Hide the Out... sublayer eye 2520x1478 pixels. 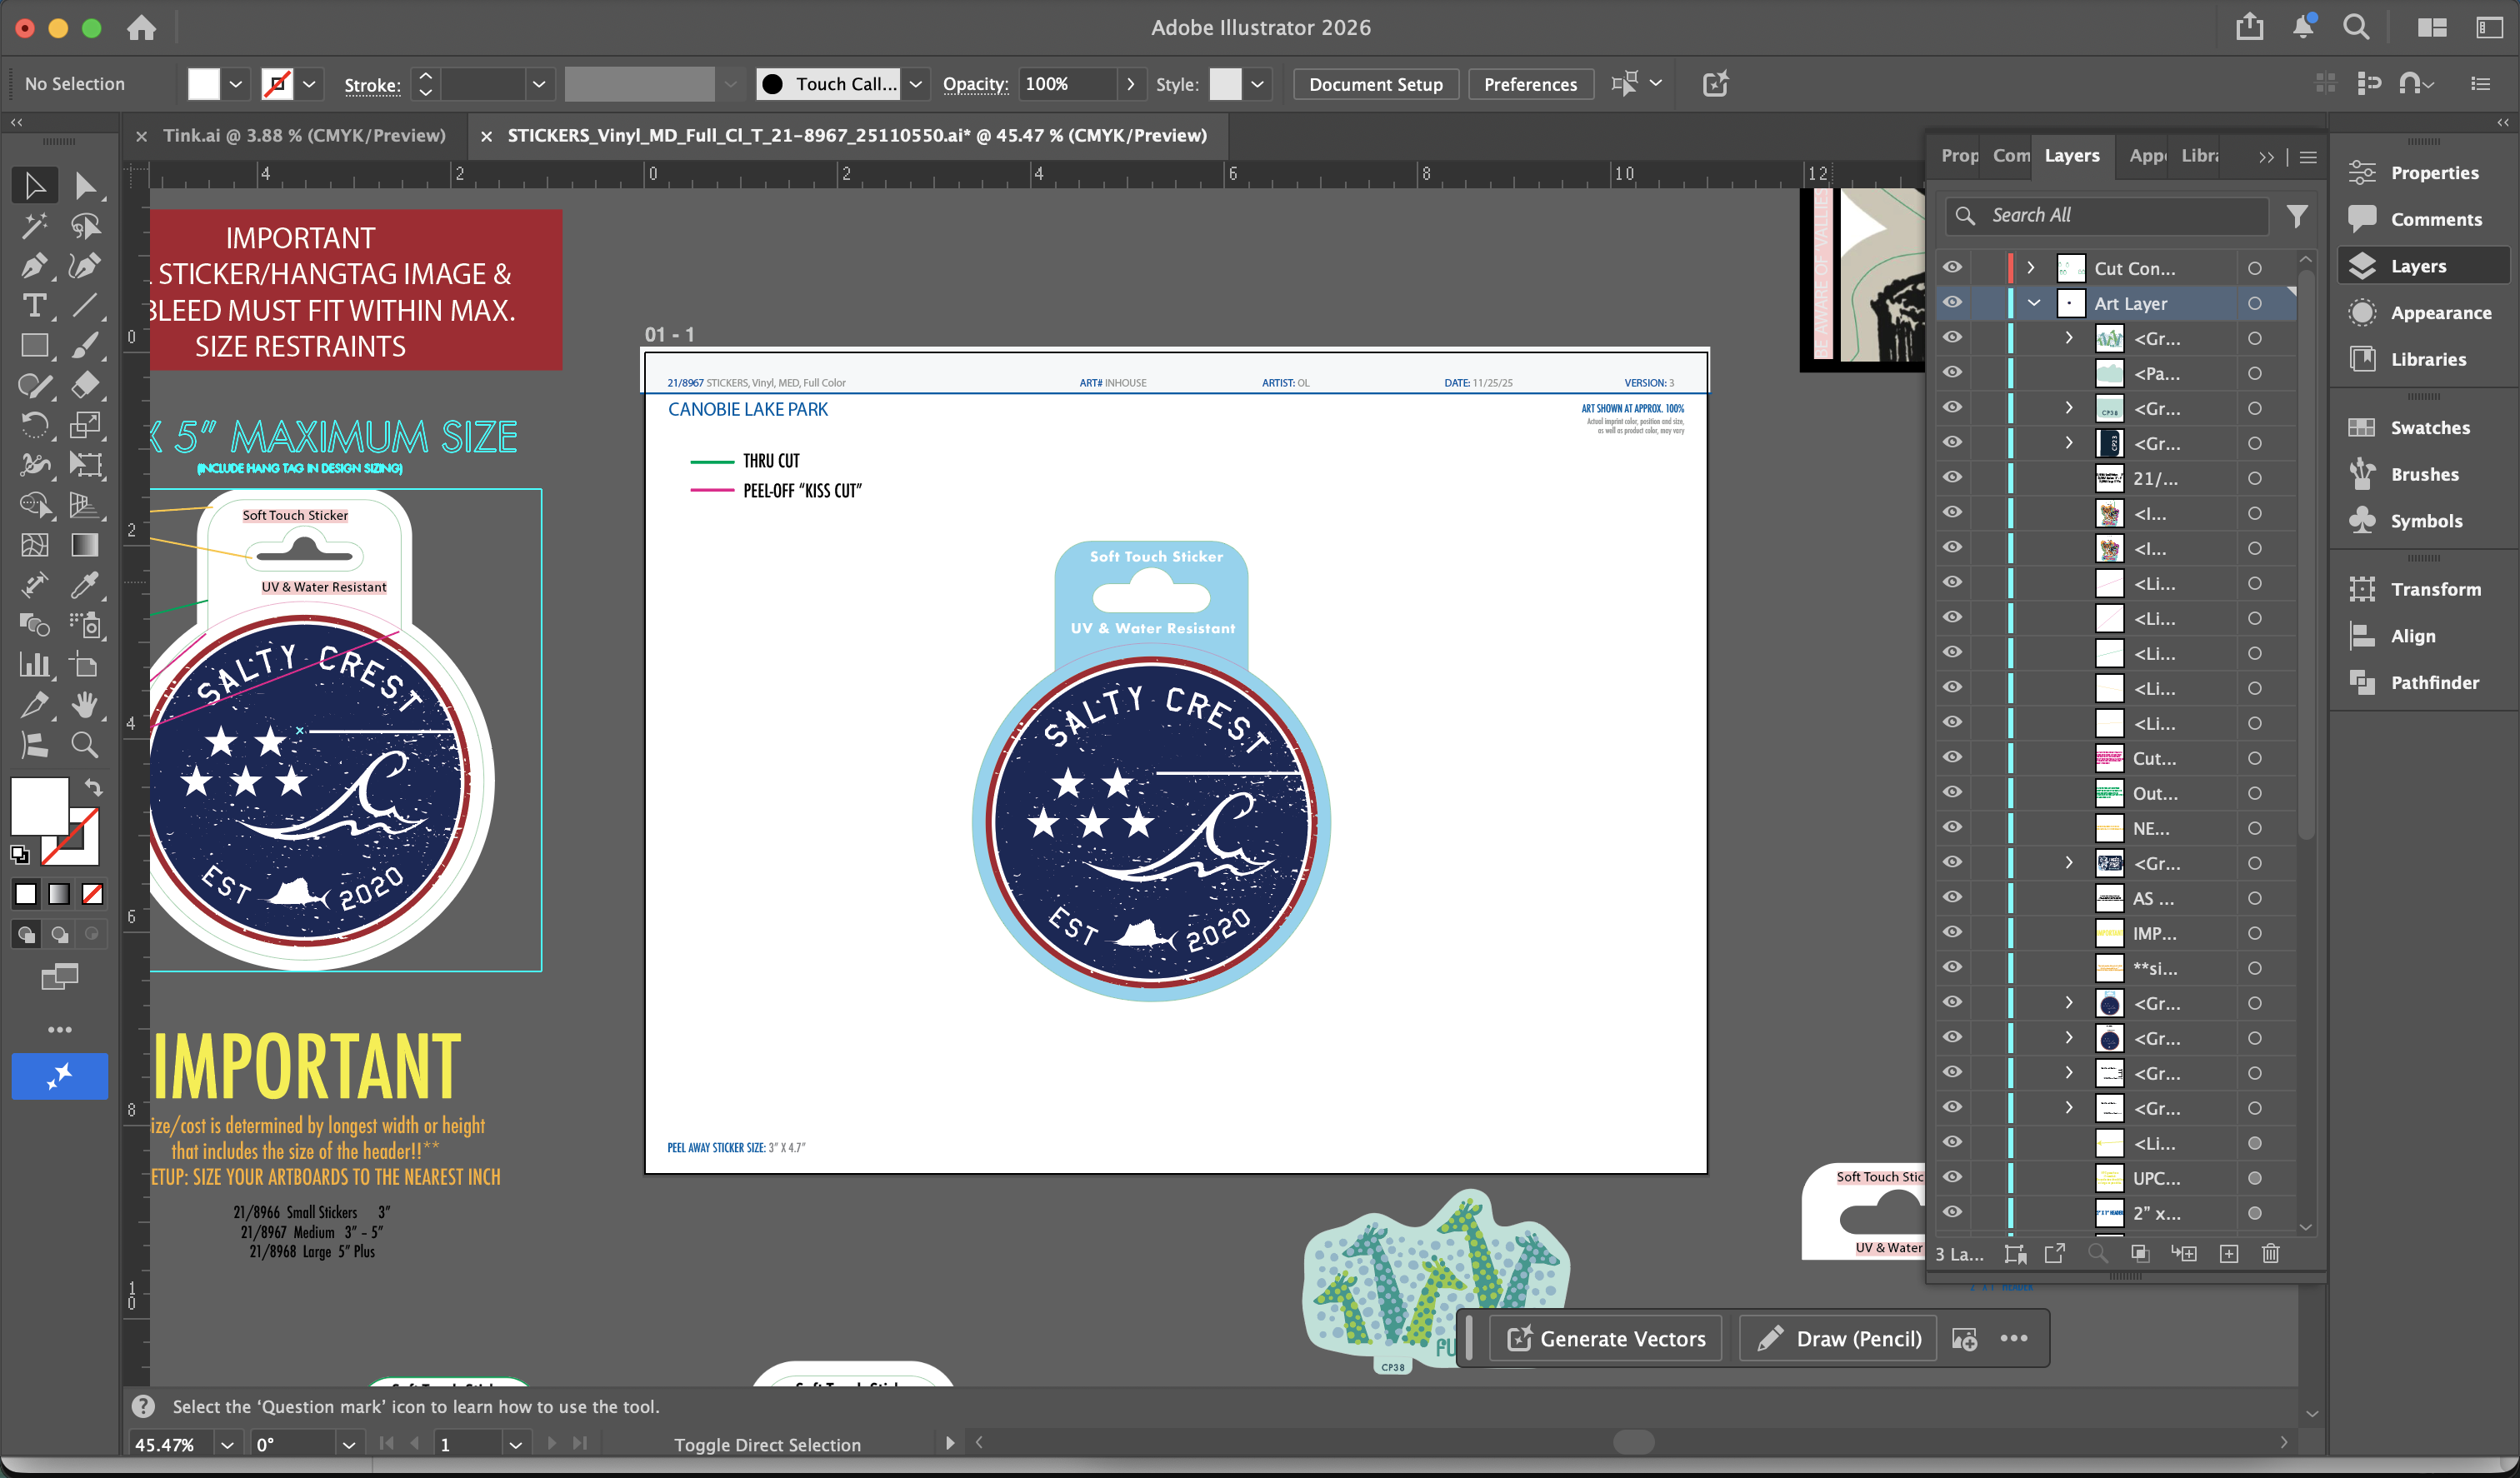point(1952,793)
